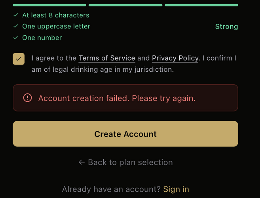Follow the Sign in link
This screenshot has width=260, height=198.
pos(176,189)
